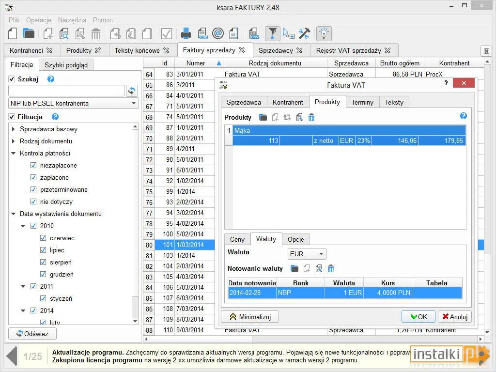Collapse the Data wystawienia dokumentu node
The height and width of the screenshot is (372, 496).
(x=13, y=214)
